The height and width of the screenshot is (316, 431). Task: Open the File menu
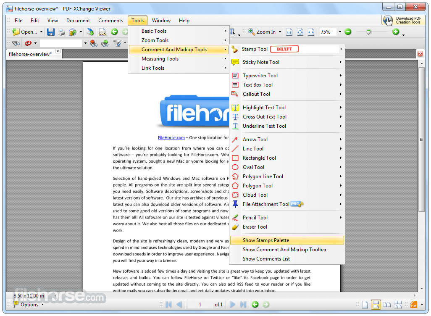point(18,21)
